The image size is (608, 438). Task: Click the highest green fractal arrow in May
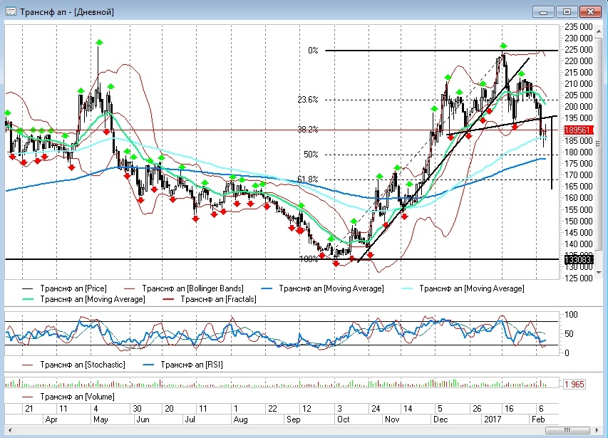[x=100, y=43]
